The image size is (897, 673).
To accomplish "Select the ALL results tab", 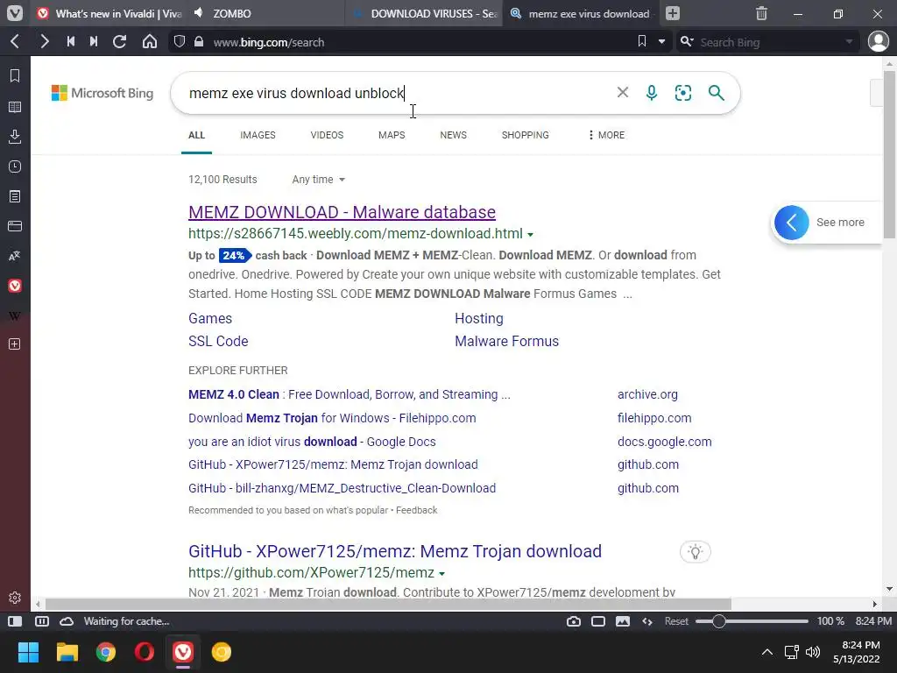I will coord(196,135).
